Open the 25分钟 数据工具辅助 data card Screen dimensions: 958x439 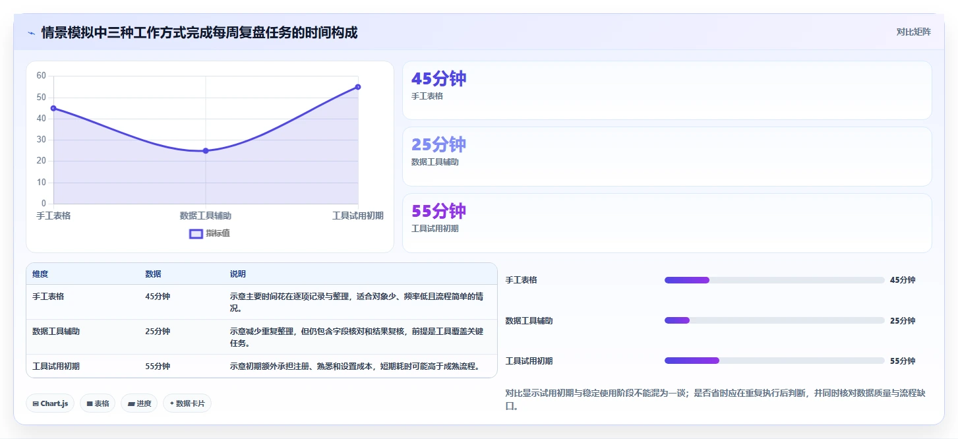(667, 156)
